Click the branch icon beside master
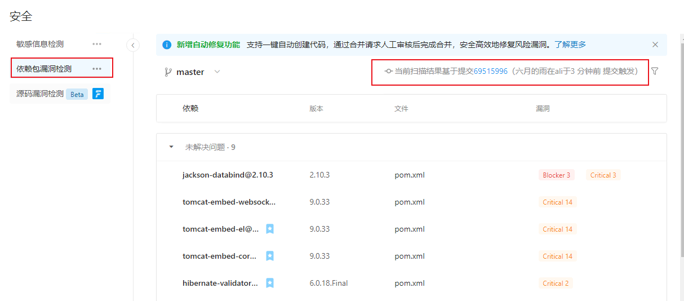 (x=168, y=72)
